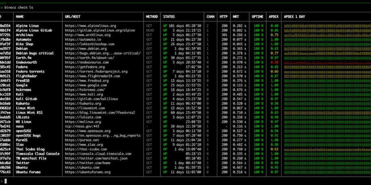
Task: Click the URL/HOST column header
Action: click(x=74, y=17)
